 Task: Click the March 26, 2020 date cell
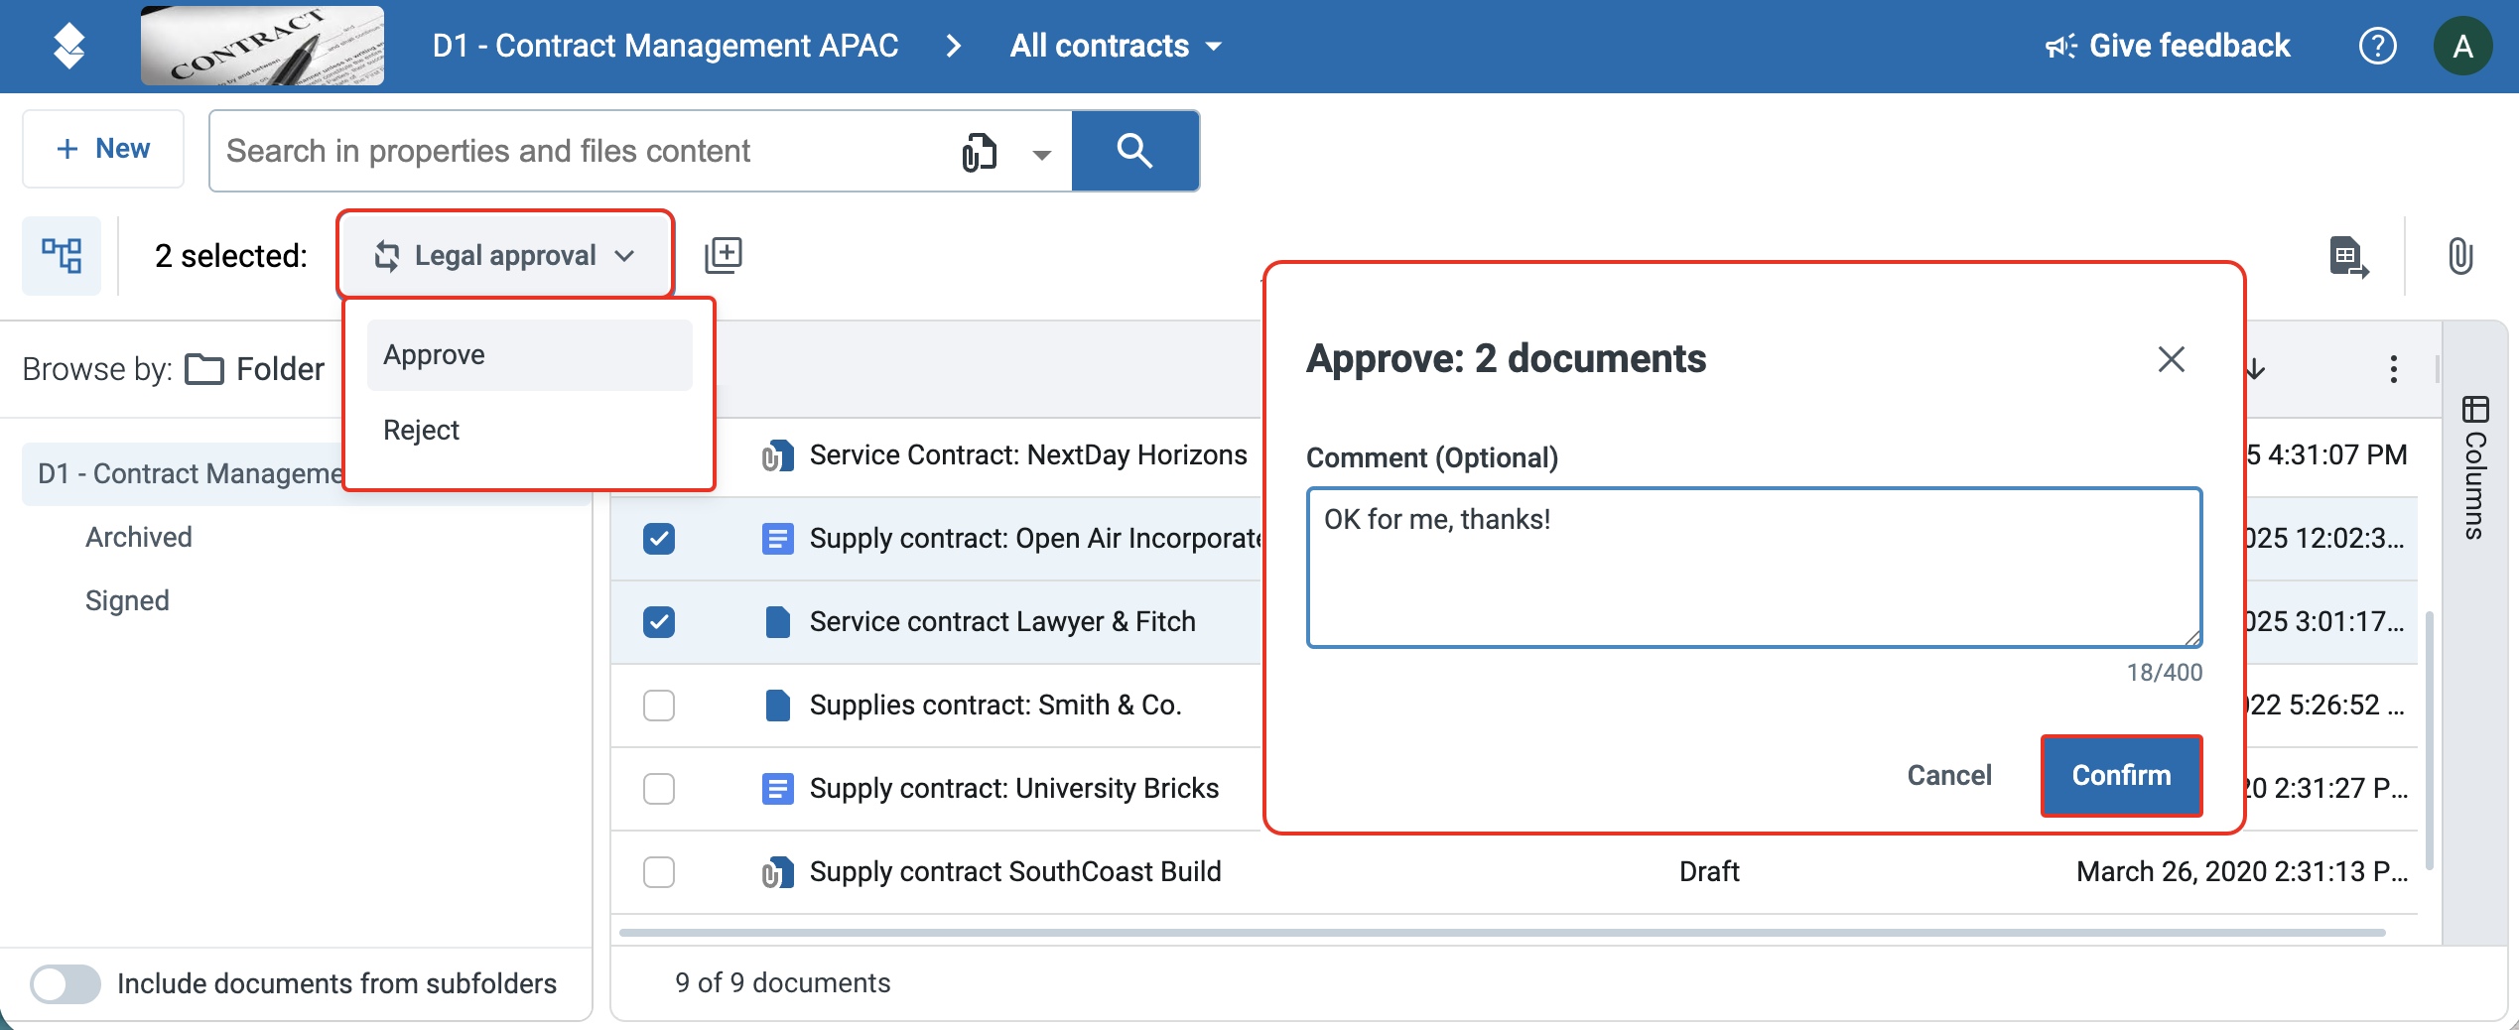[x=2241, y=872]
